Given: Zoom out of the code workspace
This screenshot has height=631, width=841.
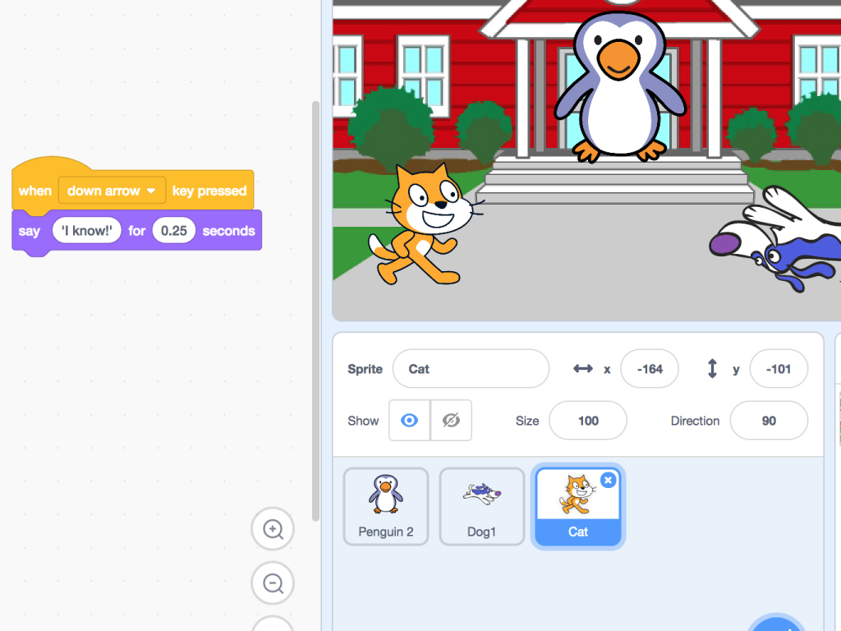Looking at the screenshot, I should coord(273,583).
